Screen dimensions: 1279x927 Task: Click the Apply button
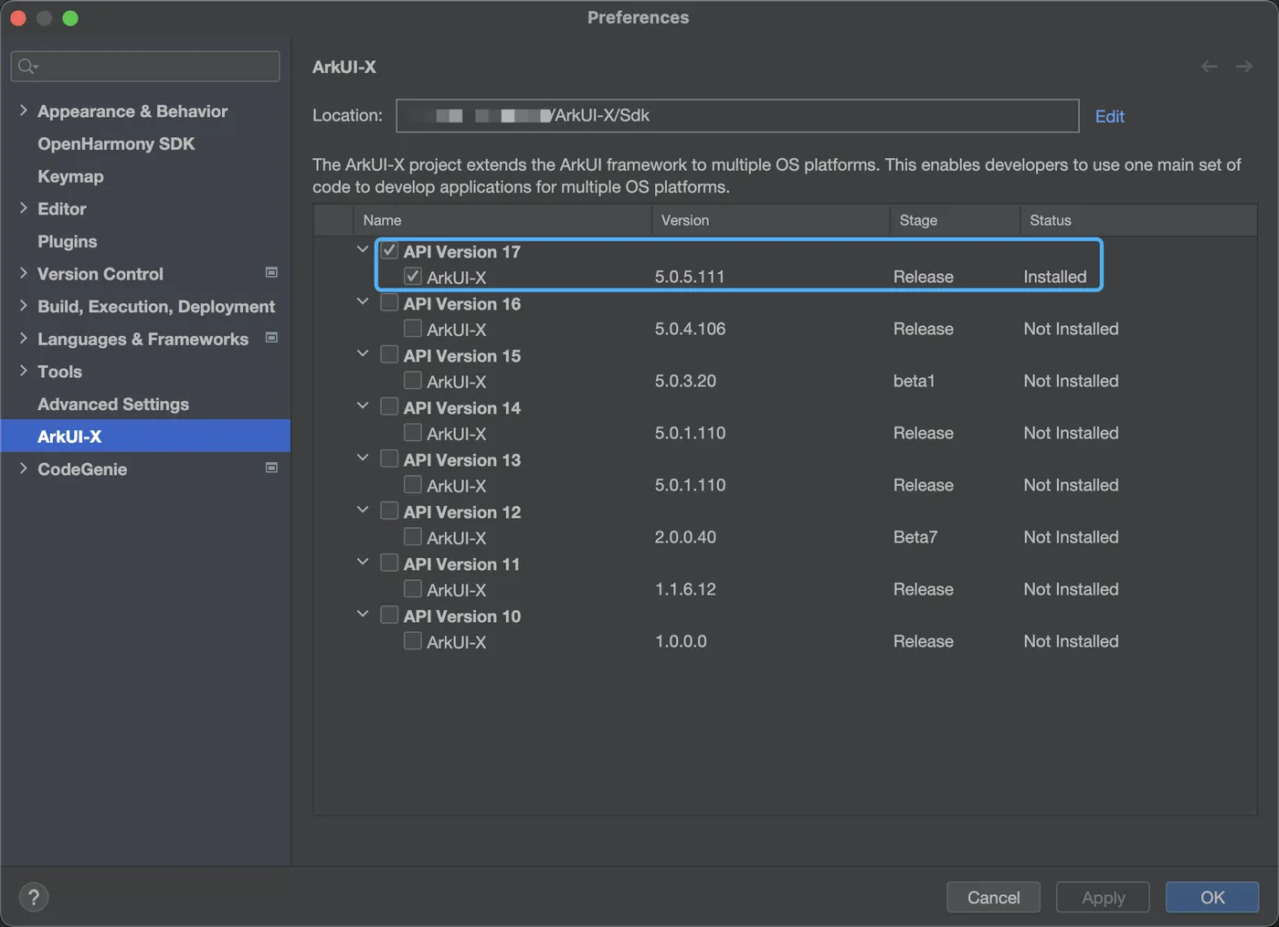(x=1103, y=897)
